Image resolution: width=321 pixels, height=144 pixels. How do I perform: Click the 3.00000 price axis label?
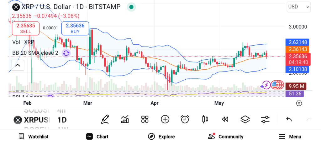point(298,27)
